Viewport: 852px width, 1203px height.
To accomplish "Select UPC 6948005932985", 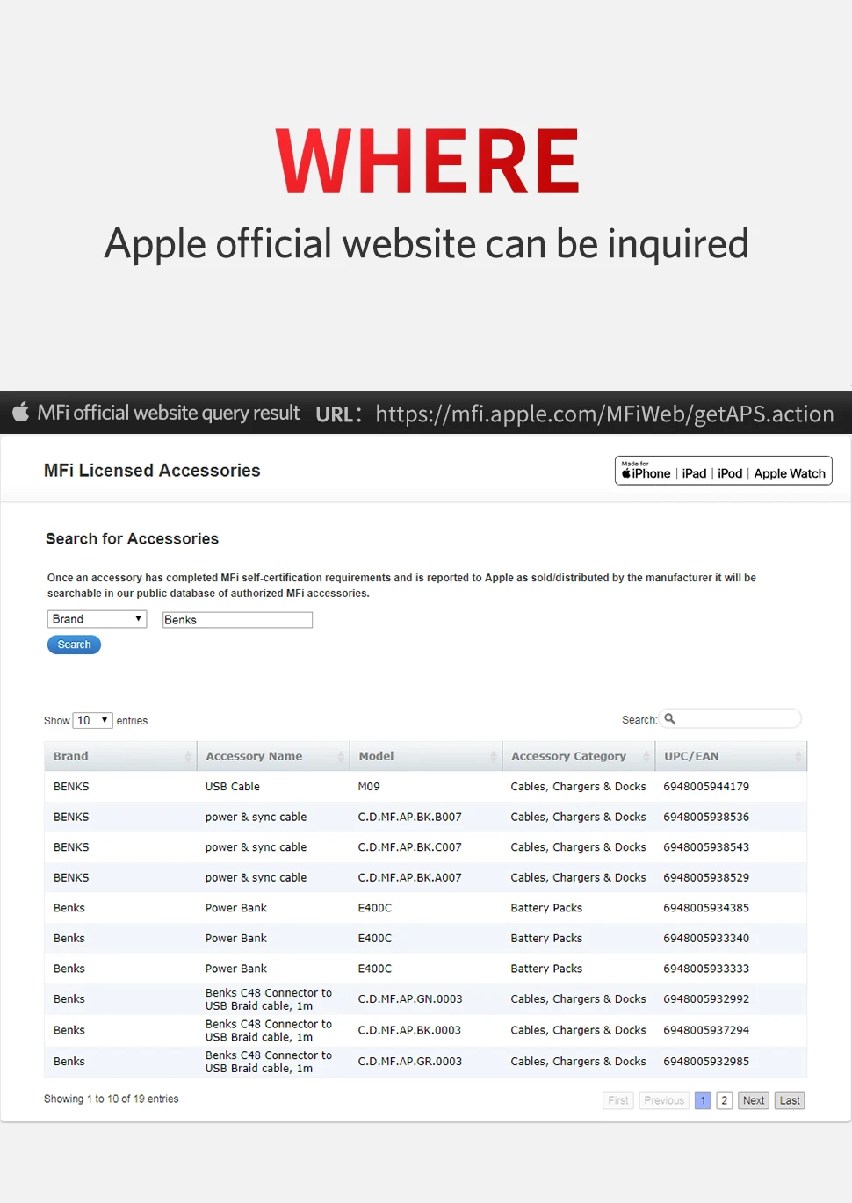I will tap(706, 1062).
